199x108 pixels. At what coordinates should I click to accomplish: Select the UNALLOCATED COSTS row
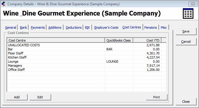tap(86, 45)
